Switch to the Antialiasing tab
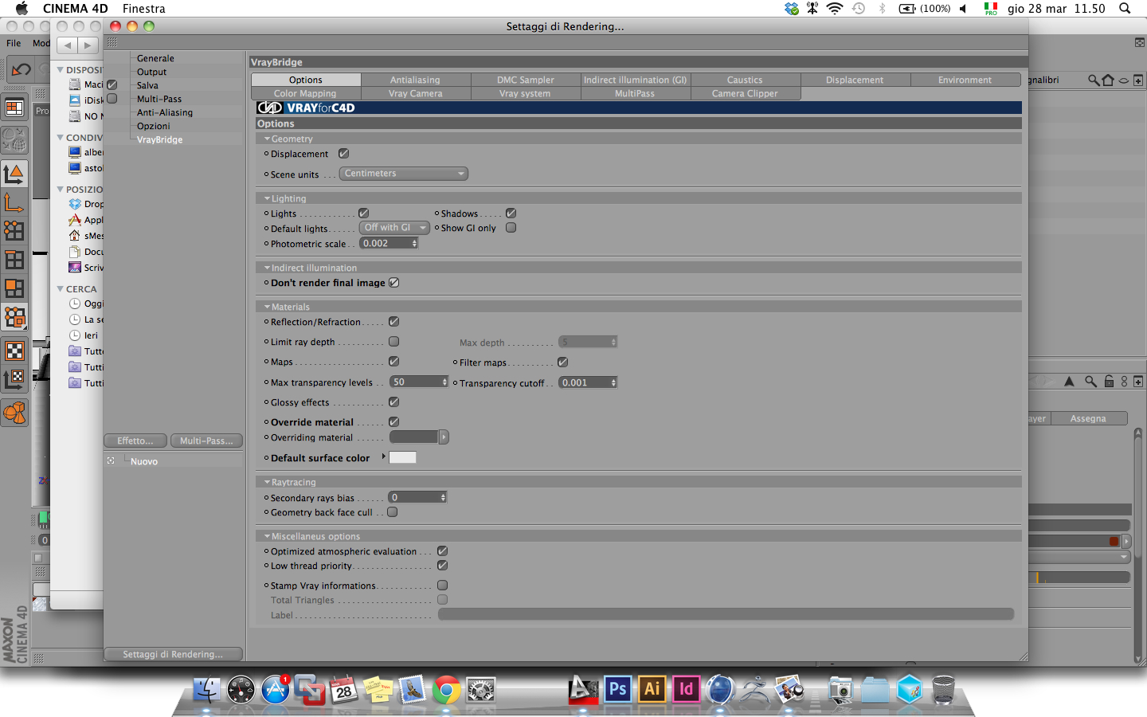 (x=415, y=80)
